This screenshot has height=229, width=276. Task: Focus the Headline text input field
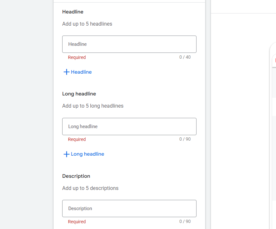click(x=129, y=44)
